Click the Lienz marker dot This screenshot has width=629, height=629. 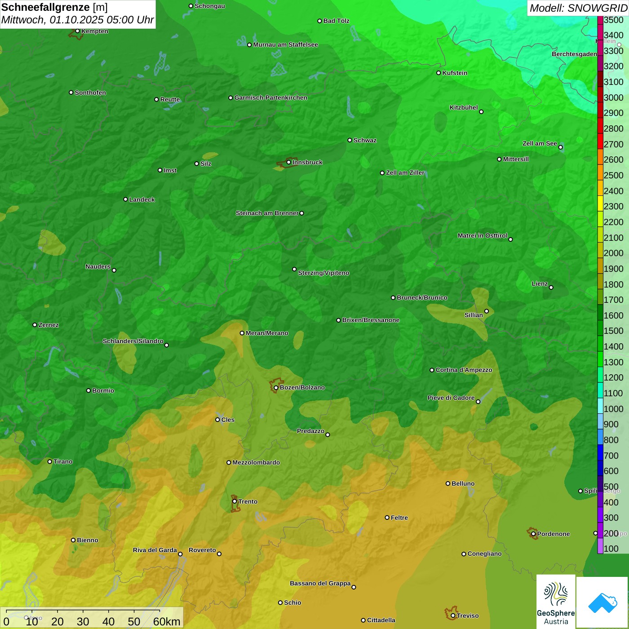pyautogui.click(x=551, y=288)
